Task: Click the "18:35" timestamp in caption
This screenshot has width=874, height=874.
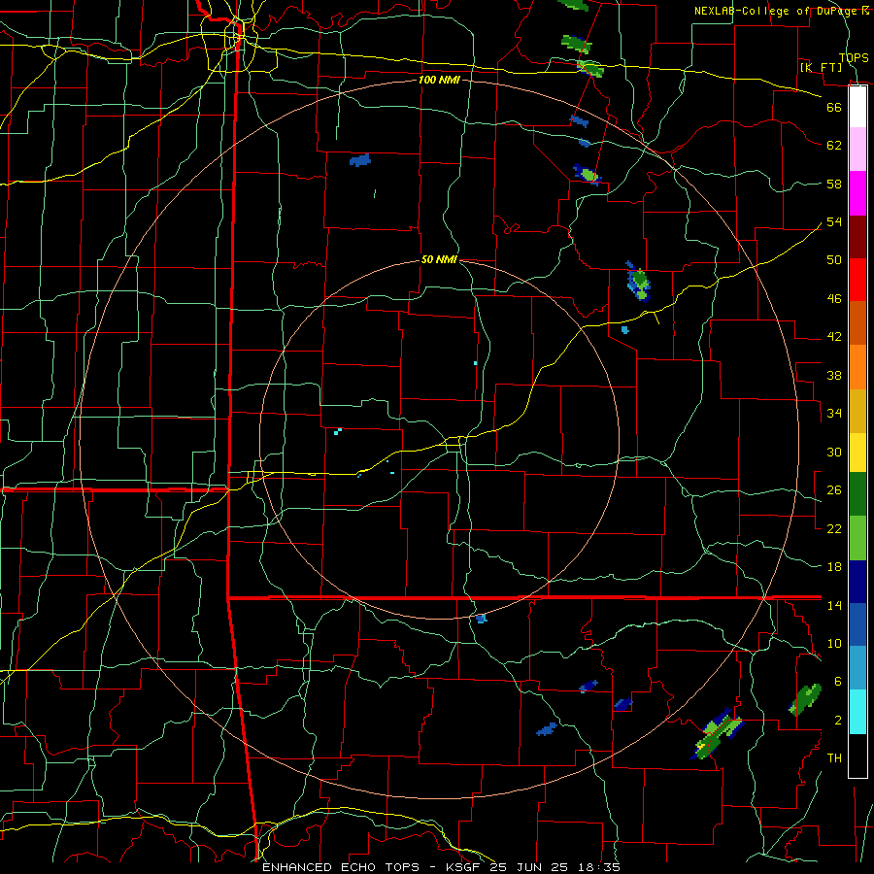Action: (598, 867)
